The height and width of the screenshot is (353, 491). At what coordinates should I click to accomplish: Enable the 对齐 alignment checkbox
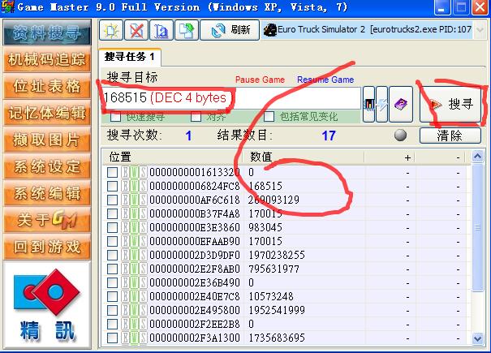[196, 117]
